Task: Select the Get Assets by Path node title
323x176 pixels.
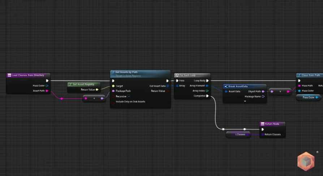Action: (x=126, y=72)
